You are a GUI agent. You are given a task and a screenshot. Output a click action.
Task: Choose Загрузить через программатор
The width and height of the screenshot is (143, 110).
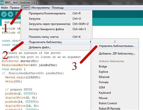pos(57,24)
